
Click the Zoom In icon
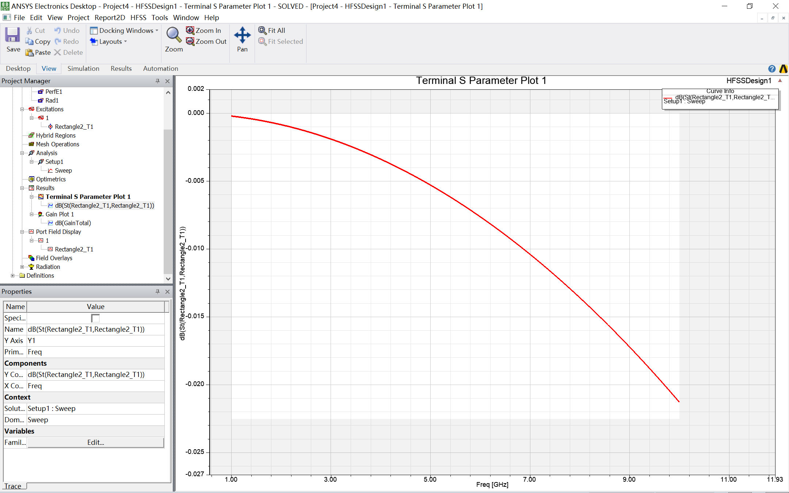point(190,30)
